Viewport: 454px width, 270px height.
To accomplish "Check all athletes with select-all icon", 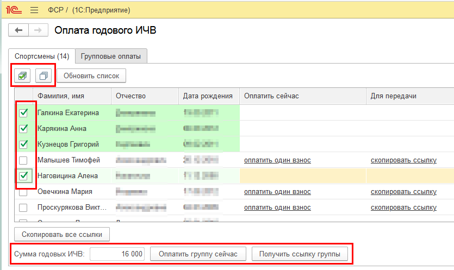I will tap(23, 76).
